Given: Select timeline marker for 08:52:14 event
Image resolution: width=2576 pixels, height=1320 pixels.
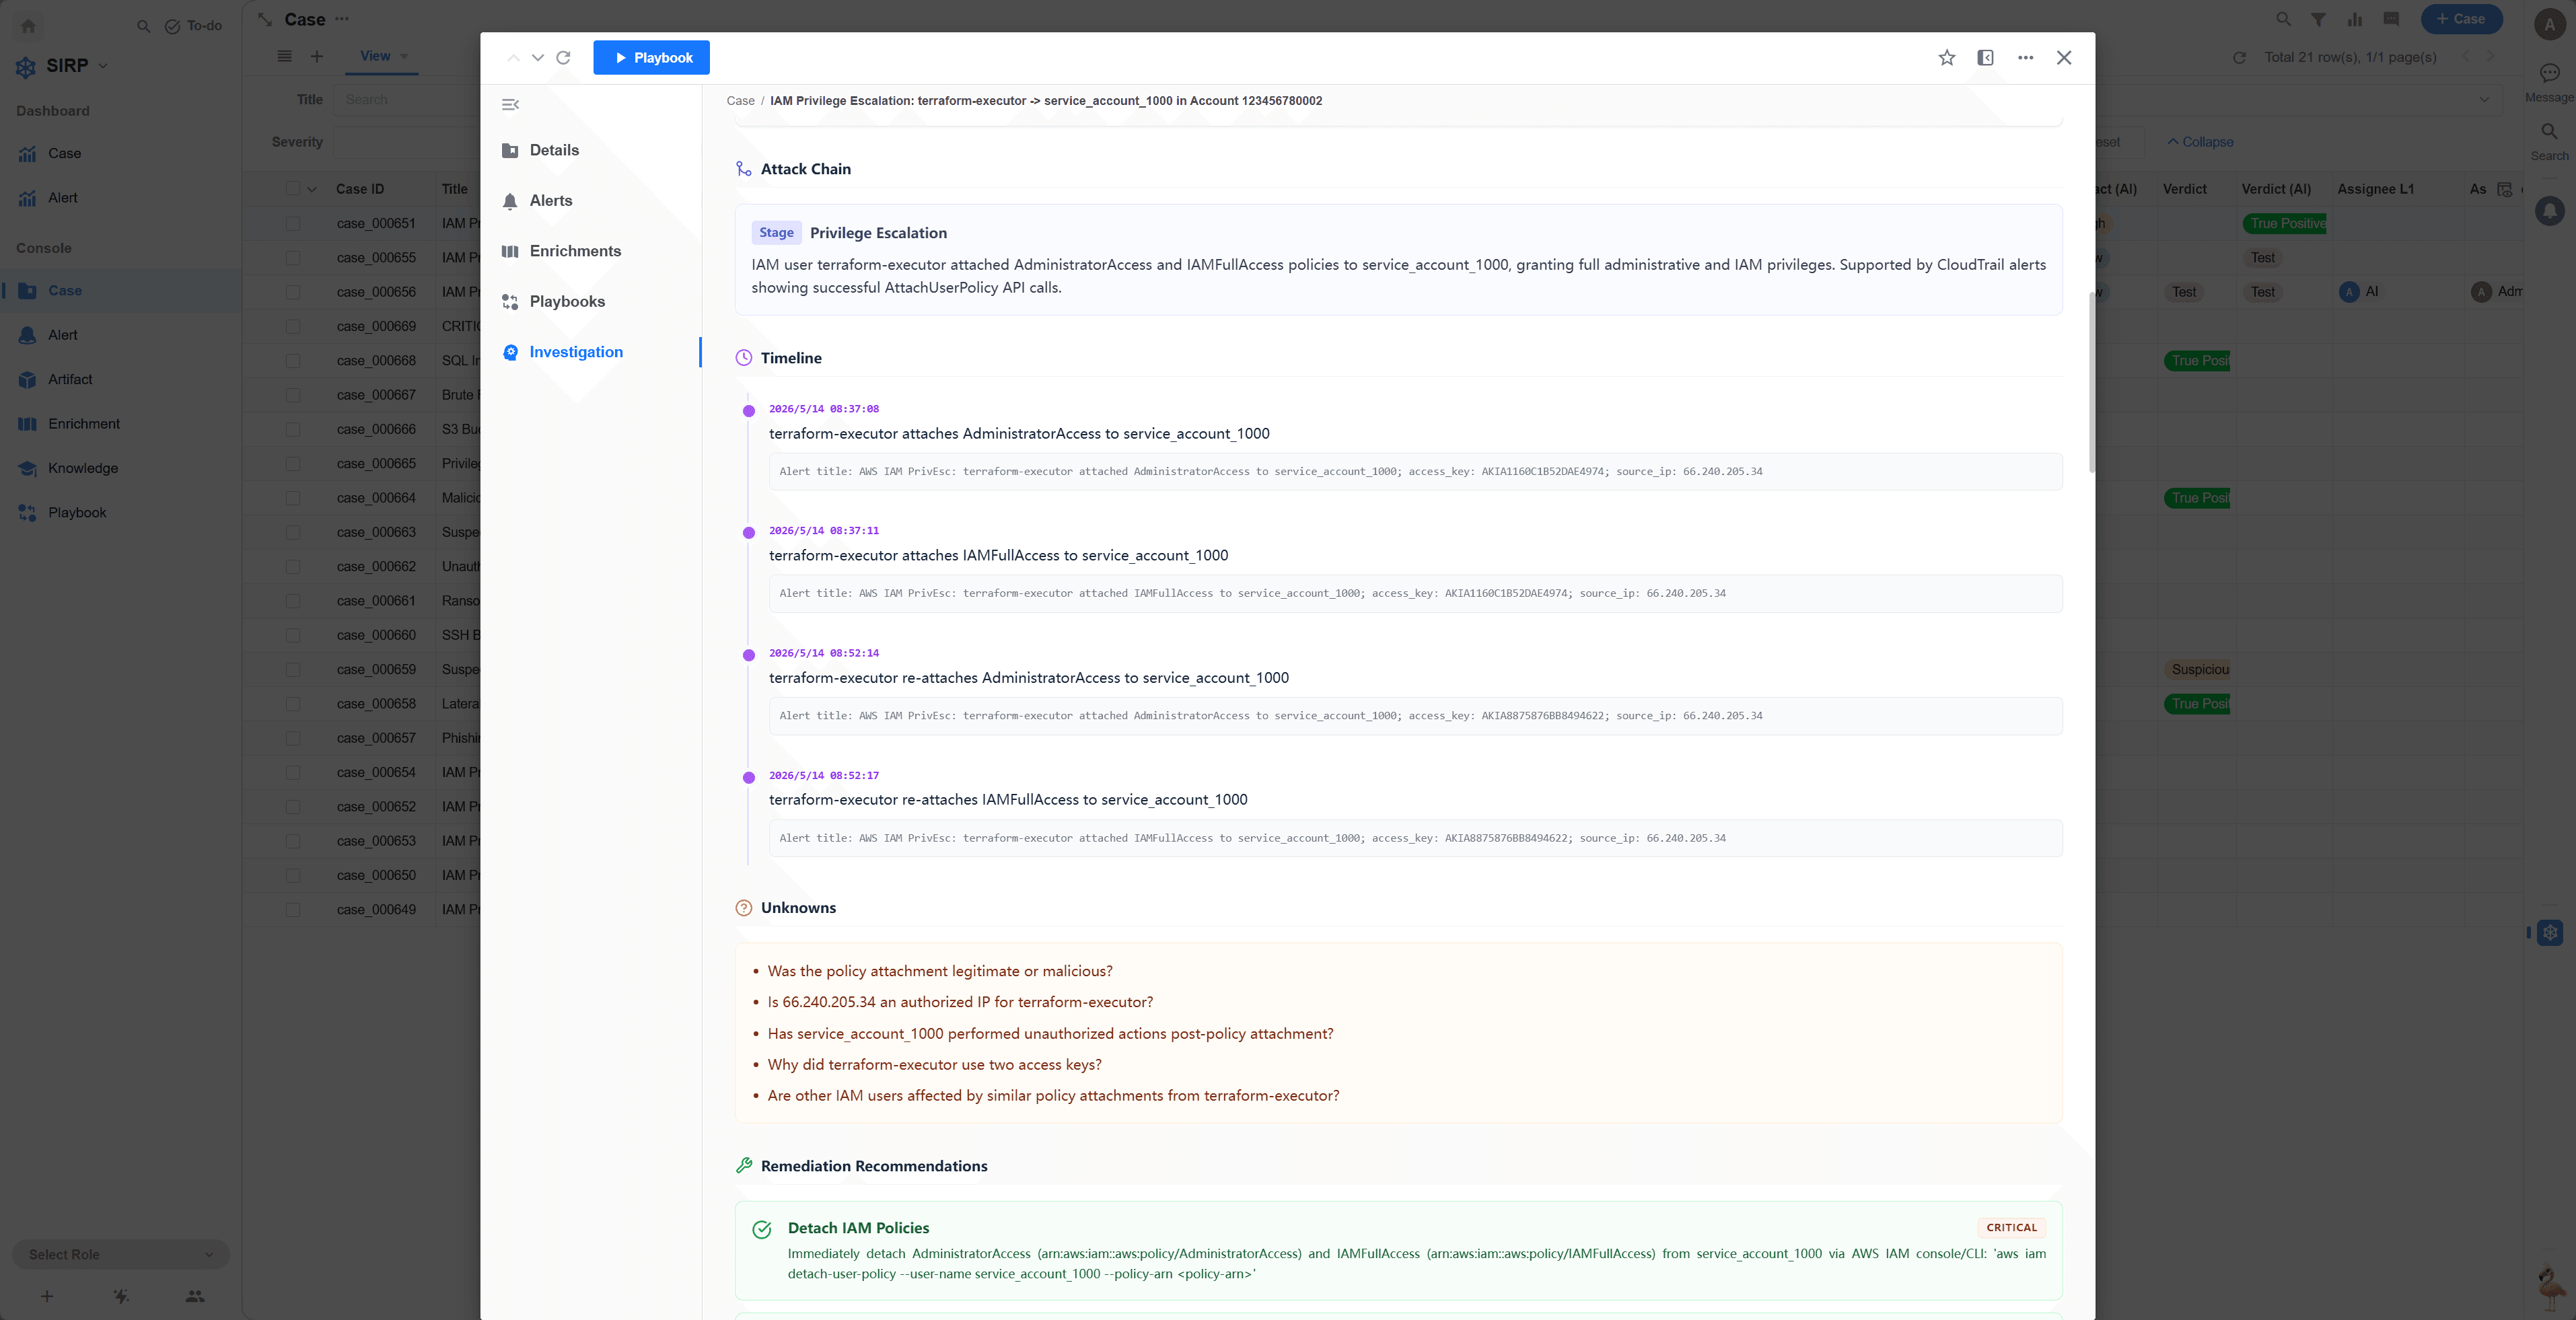Looking at the screenshot, I should pos(749,655).
